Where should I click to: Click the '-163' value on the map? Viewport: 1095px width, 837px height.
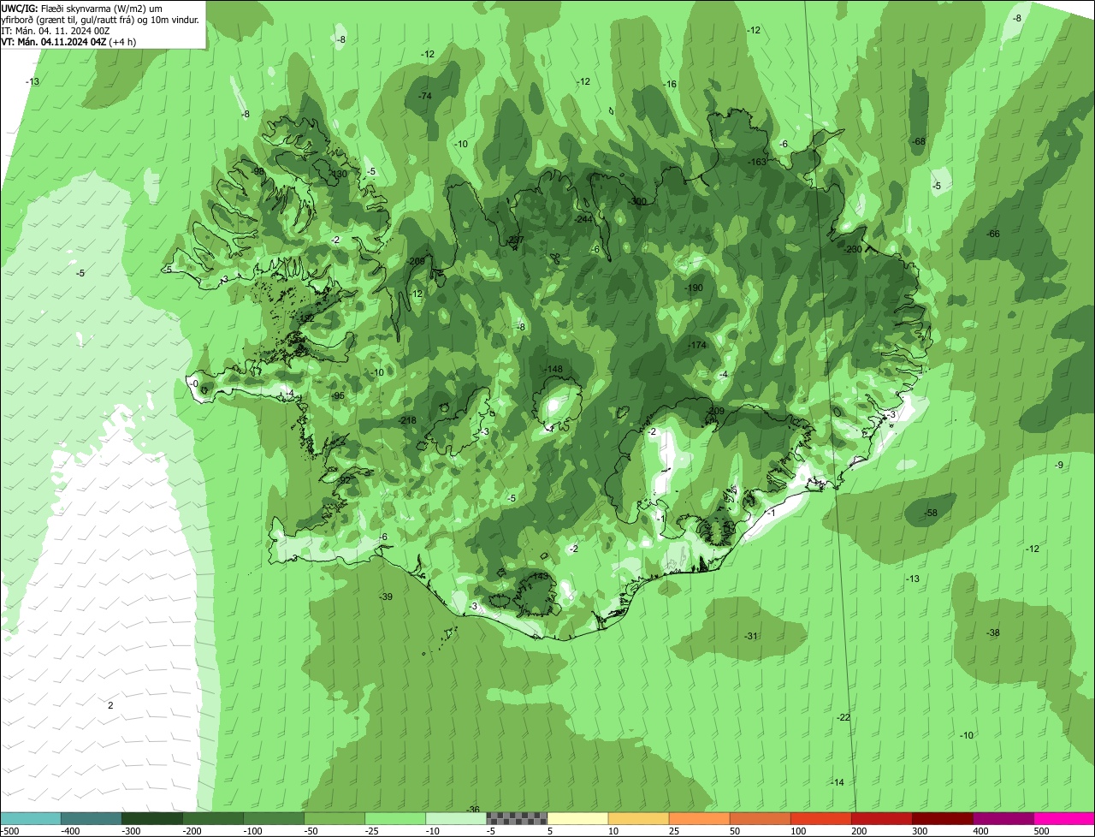point(758,163)
